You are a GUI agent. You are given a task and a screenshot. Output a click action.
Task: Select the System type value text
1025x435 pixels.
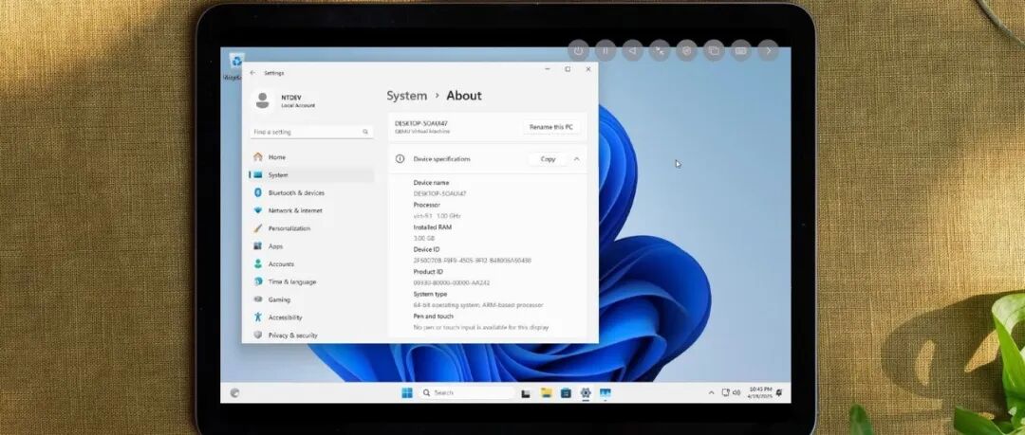[x=477, y=305]
